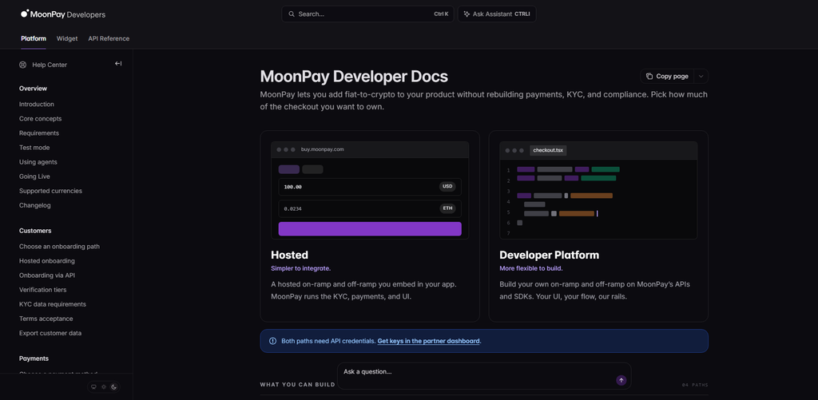818x400 pixels.
Task: Open the Going Live page
Action: [34, 176]
